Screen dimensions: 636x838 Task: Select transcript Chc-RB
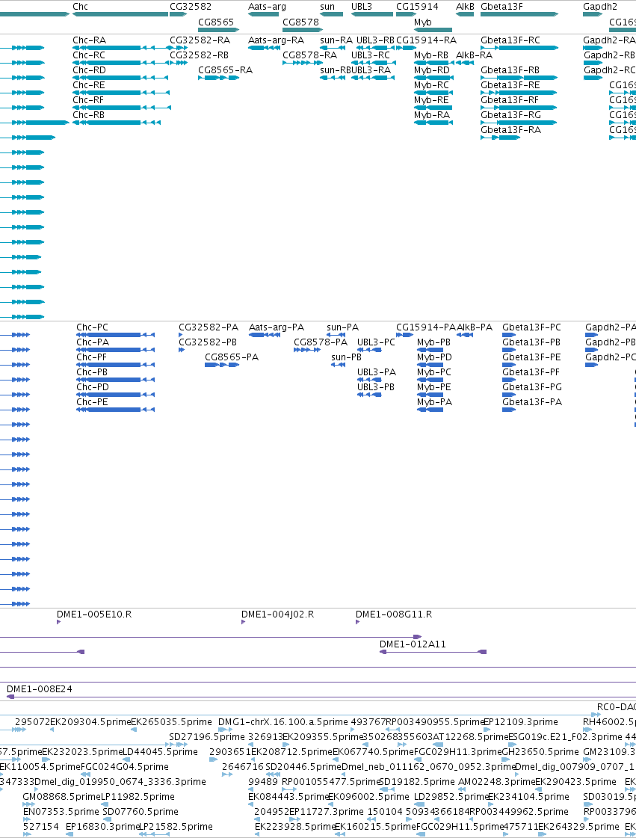click(x=89, y=115)
